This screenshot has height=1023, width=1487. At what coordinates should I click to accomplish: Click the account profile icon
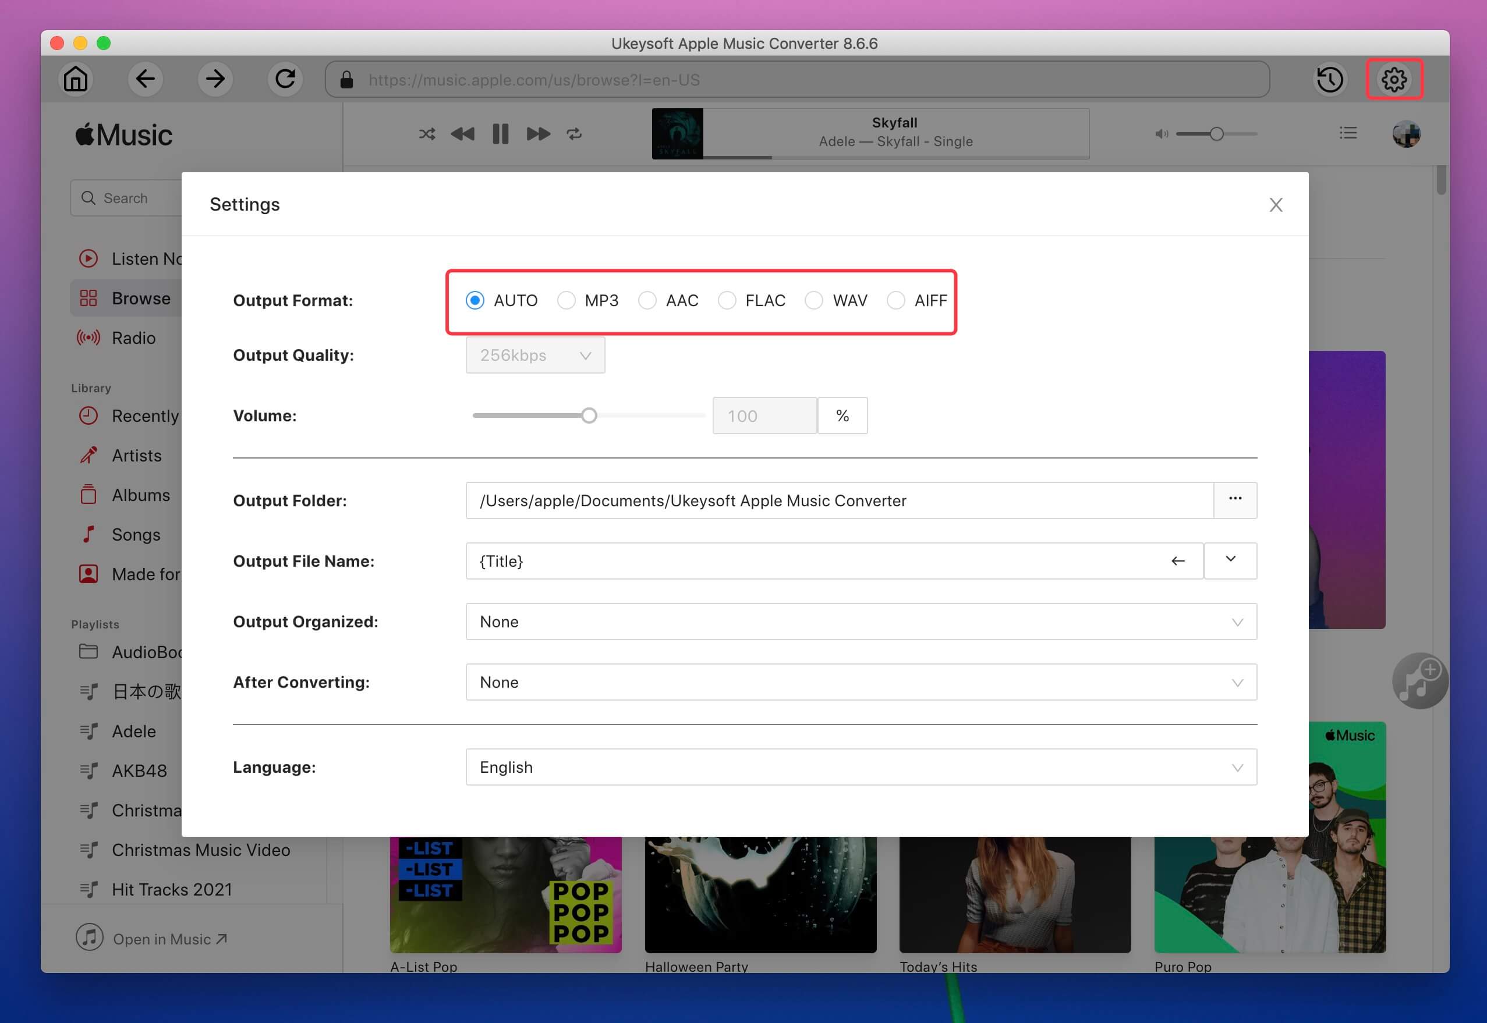(x=1407, y=134)
